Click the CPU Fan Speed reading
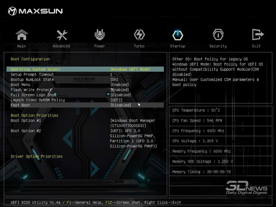Viewport: 276px width, 207px height. coord(197,120)
